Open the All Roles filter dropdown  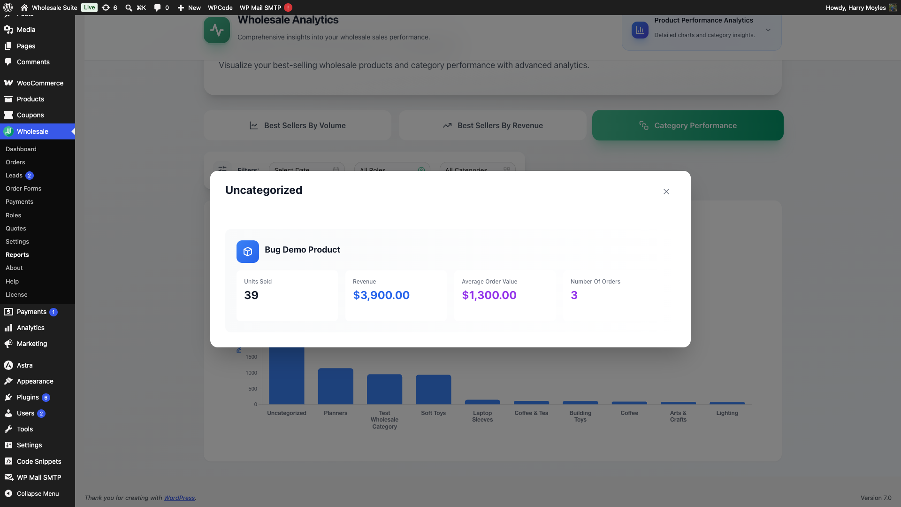[392, 168]
